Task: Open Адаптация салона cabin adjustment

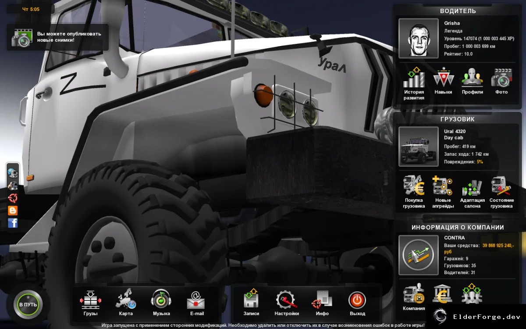Action: 473,193
